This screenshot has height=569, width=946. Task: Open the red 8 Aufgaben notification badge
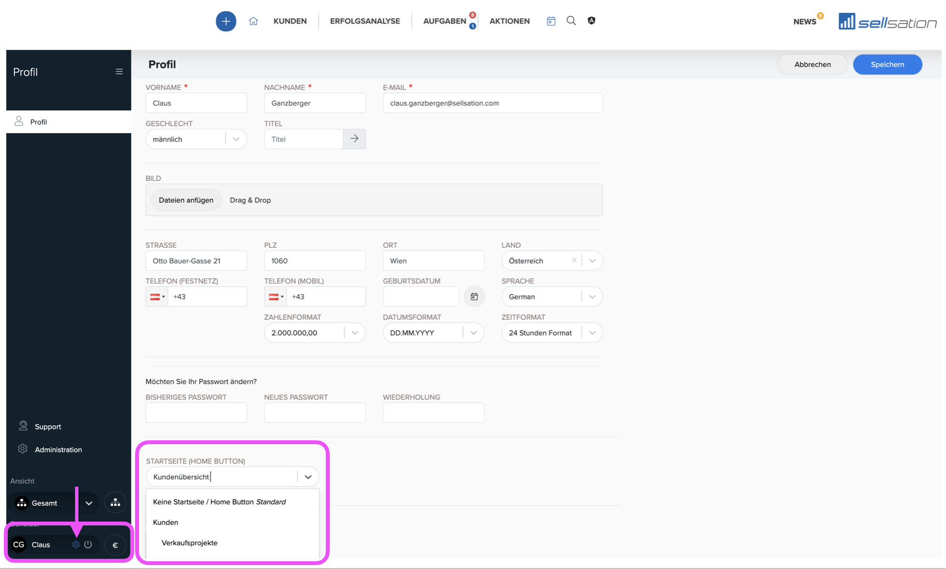[x=473, y=15]
